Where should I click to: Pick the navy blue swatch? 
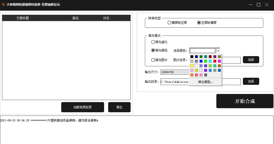coord(196,57)
